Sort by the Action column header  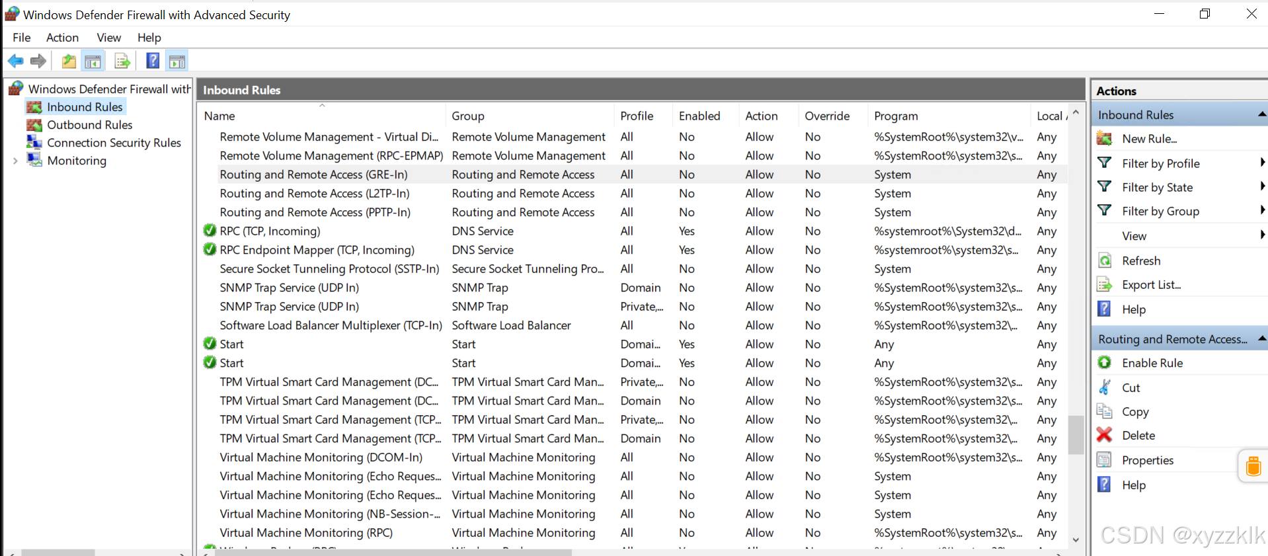pyautogui.click(x=768, y=116)
